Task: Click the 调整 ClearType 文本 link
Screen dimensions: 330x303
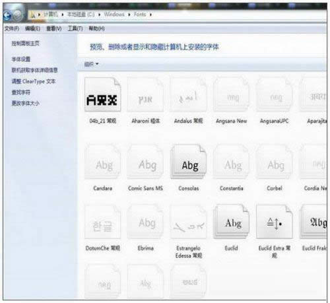Action: (34, 81)
